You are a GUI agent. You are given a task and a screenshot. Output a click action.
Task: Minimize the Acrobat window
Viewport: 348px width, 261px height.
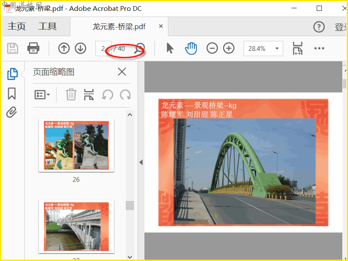(x=294, y=8)
